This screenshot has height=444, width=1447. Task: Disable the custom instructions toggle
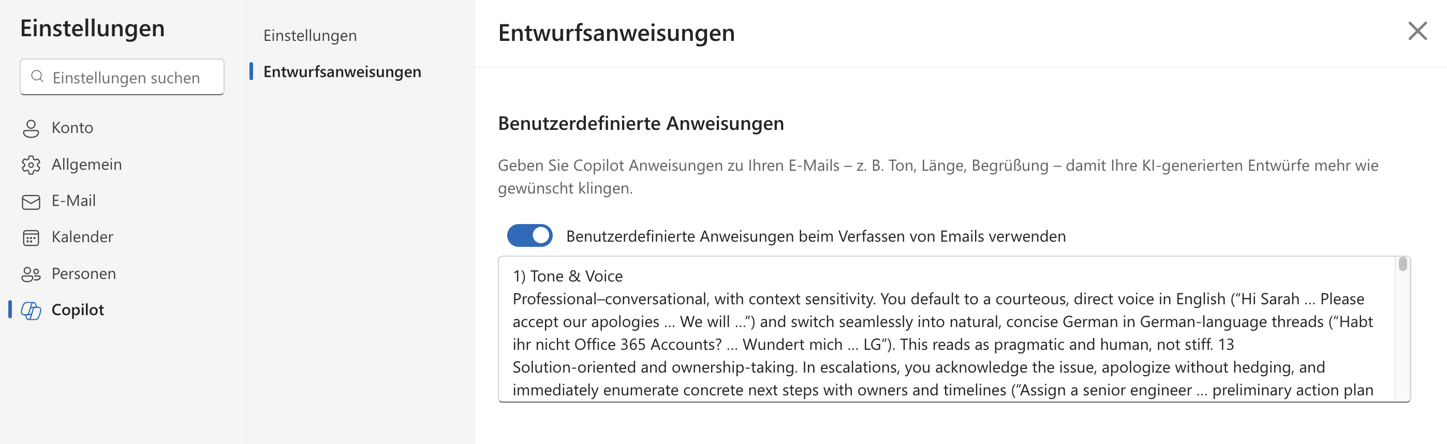[x=529, y=236]
